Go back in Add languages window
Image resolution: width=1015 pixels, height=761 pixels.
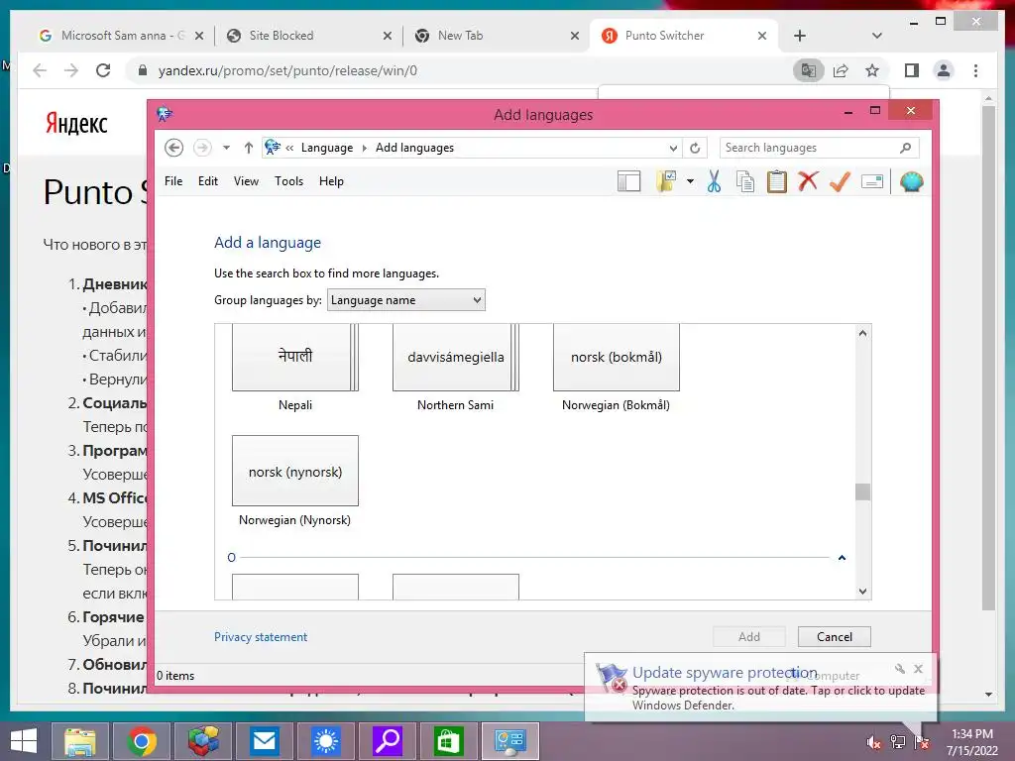[173, 148]
